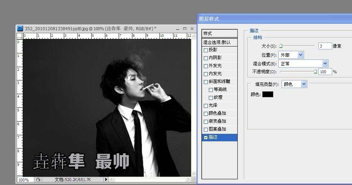This screenshot has height=185, width=352.
Task: Enable the 内阴影 (Inner Shadow) checkbox
Action: point(206,58)
